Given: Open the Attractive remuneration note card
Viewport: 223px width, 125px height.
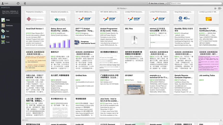Looking at the screenshot, I should 60,17.
